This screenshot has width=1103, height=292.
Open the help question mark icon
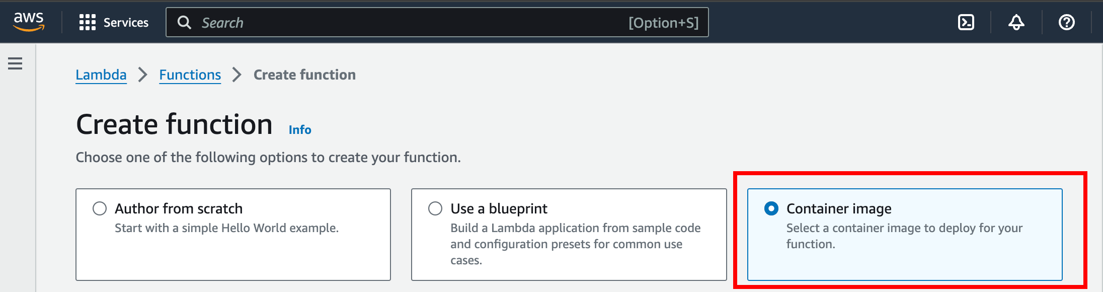(1066, 22)
